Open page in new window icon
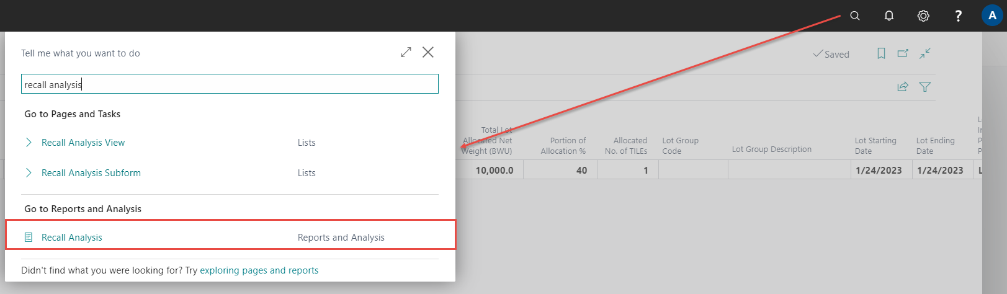 903,54
